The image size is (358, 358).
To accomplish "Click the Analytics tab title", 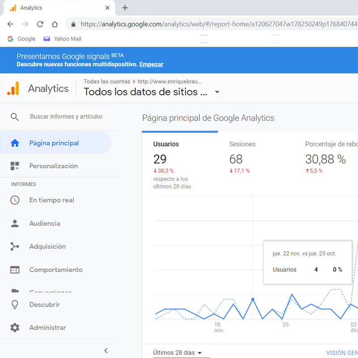I will (31, 8).
